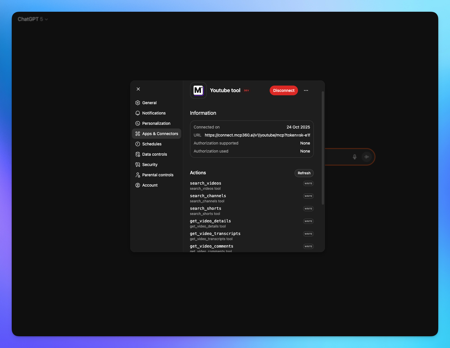
Task: Click the Notifications bell icon
Action: 138,113
